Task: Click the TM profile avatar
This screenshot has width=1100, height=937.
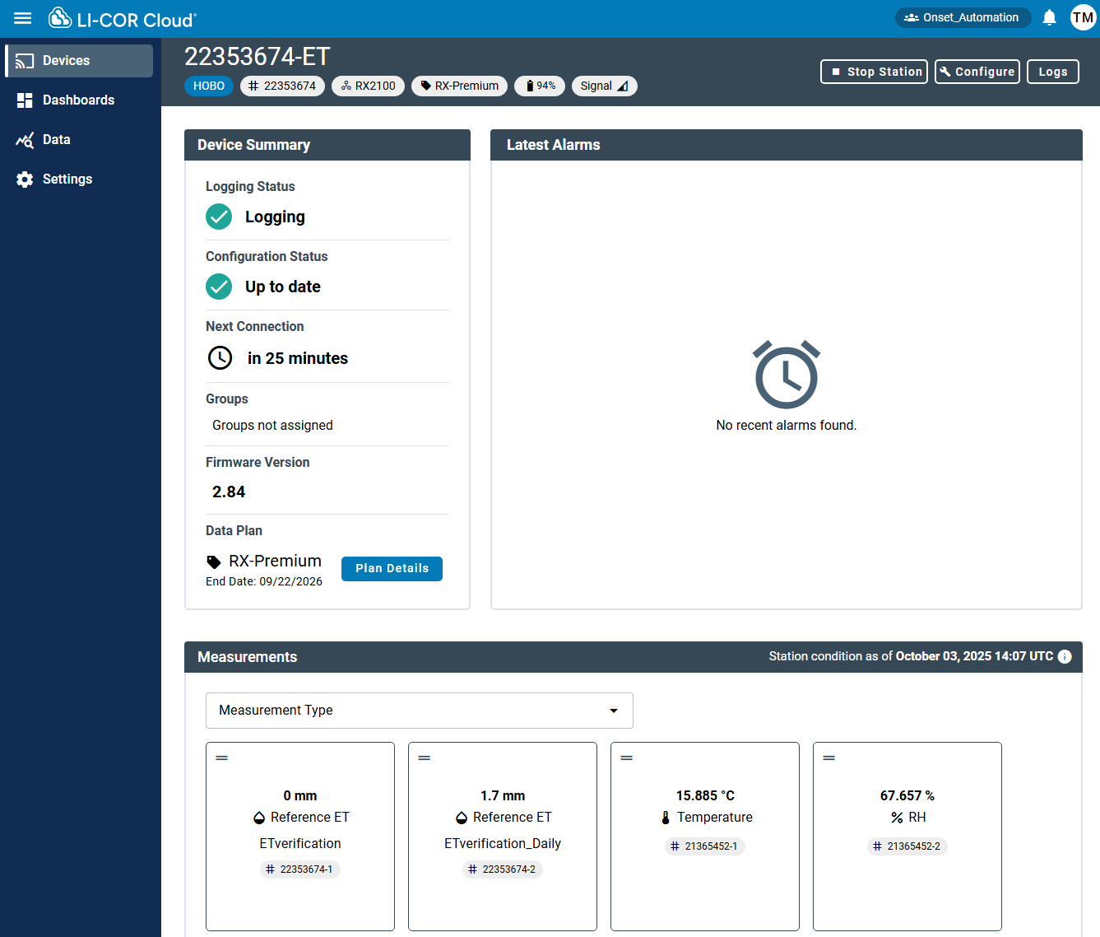Action: [x=1083, y=17]
